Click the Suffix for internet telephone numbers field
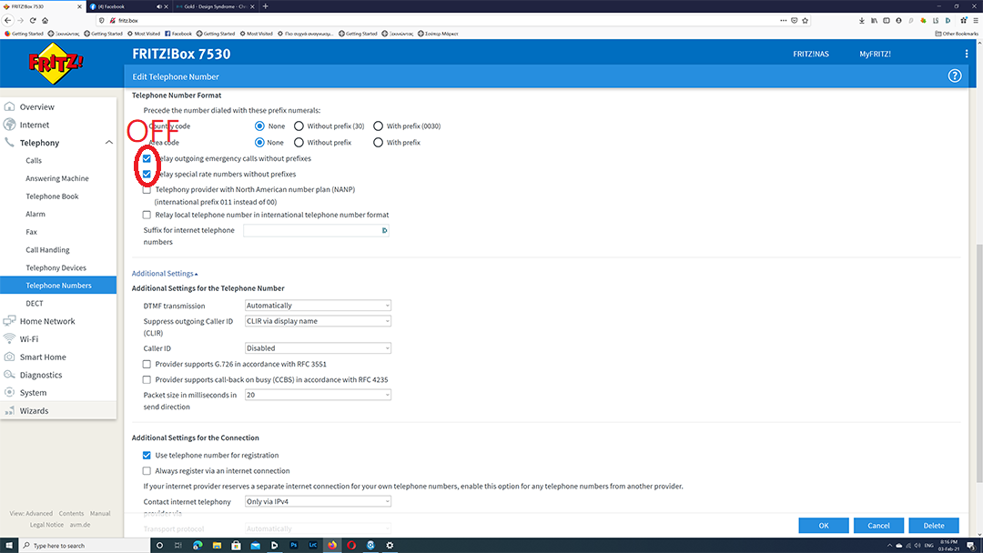This screenshot has width=983, height=553. coord(316,230)
